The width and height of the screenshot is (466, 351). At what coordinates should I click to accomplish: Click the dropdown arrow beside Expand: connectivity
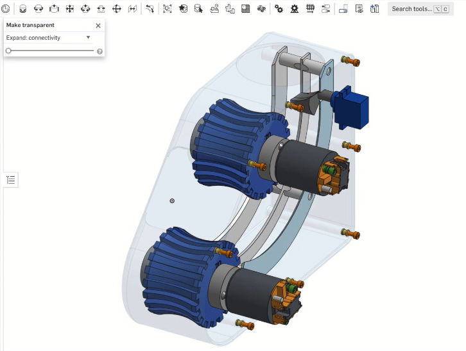89,38
